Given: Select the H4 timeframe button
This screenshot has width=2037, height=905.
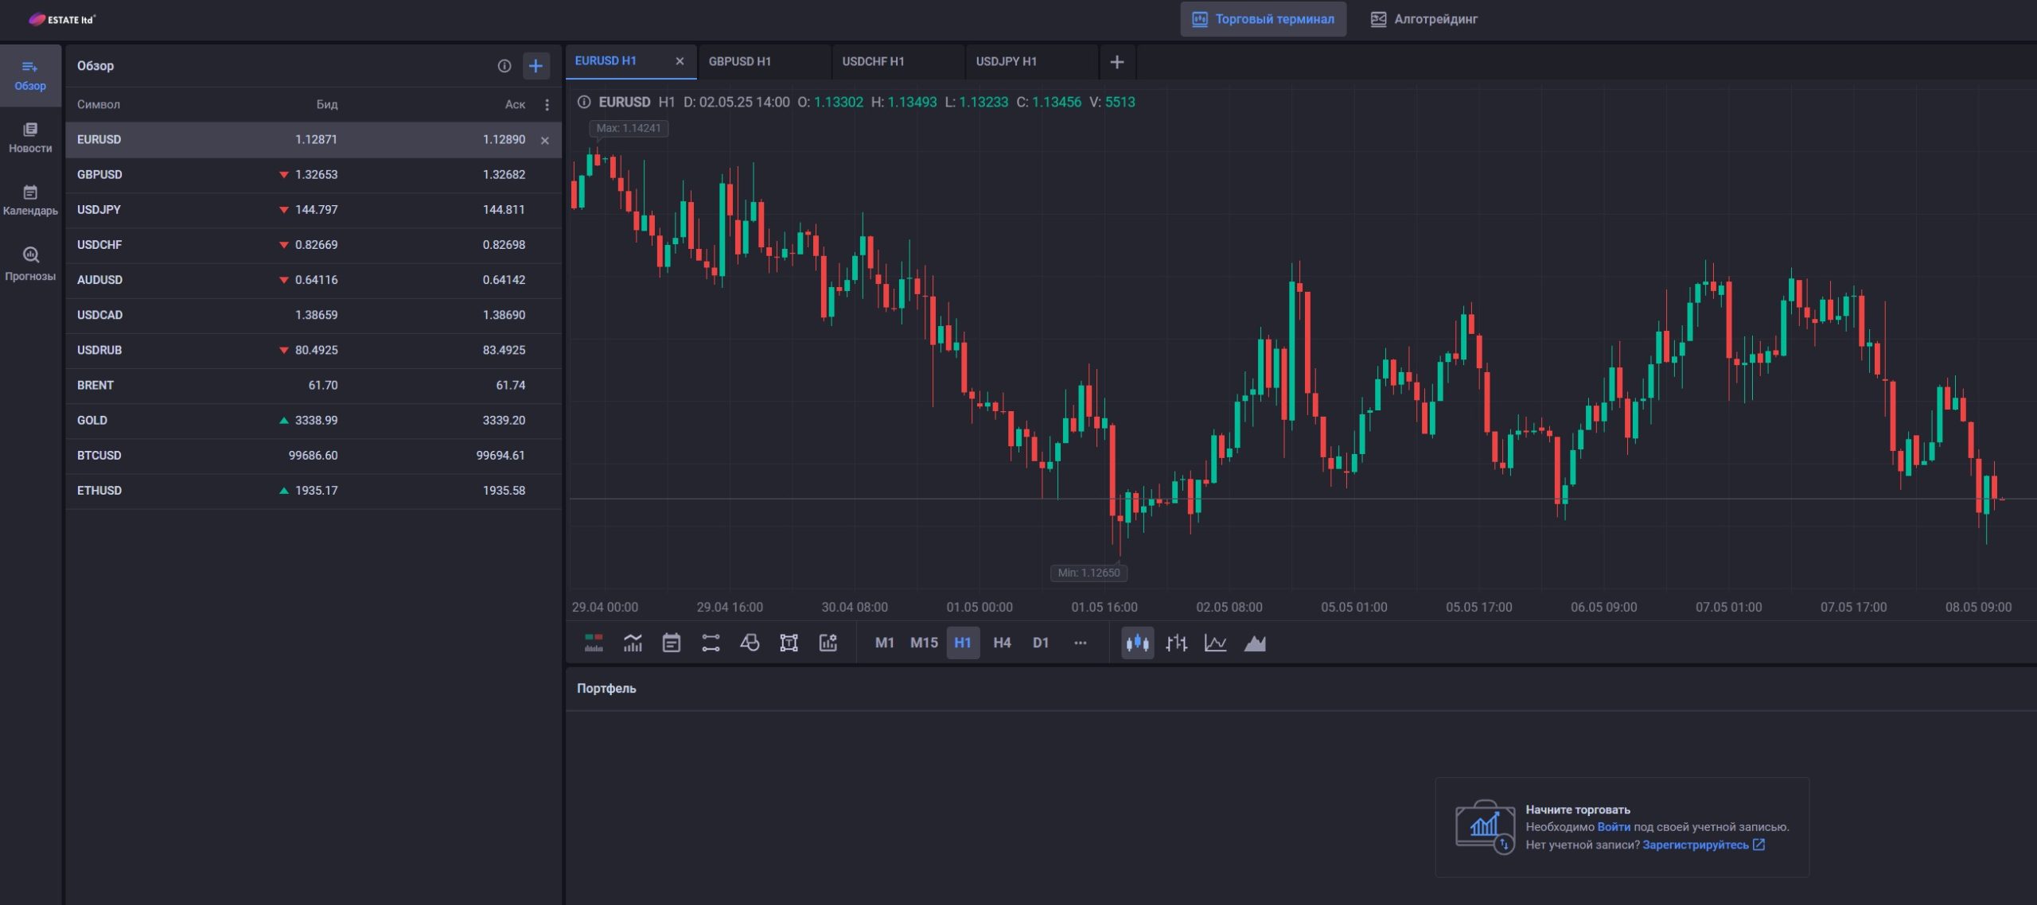Looking at the screenshot, I should pos(1002,643).
